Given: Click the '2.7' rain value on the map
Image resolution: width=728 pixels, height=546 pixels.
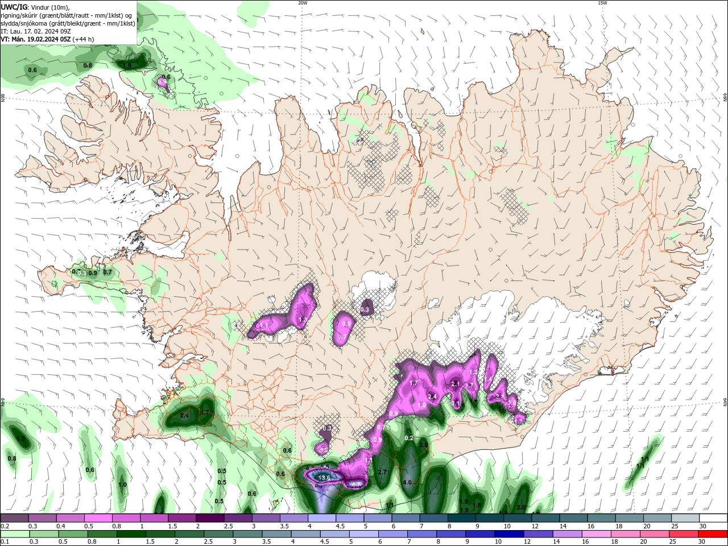Looking at the screenshot, I should [x=382, y=472].
